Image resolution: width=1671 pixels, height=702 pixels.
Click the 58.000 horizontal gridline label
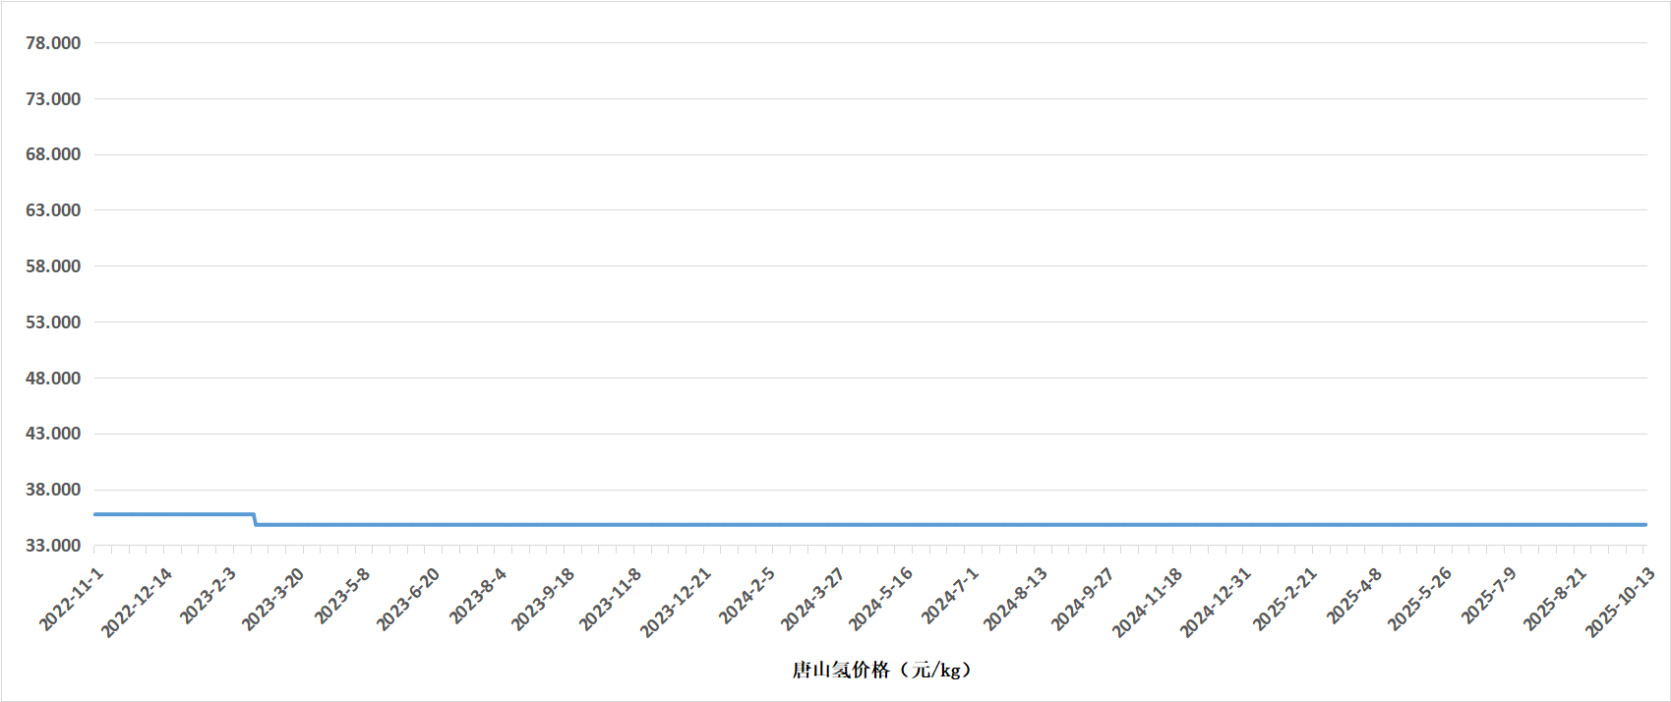[53, 266]
